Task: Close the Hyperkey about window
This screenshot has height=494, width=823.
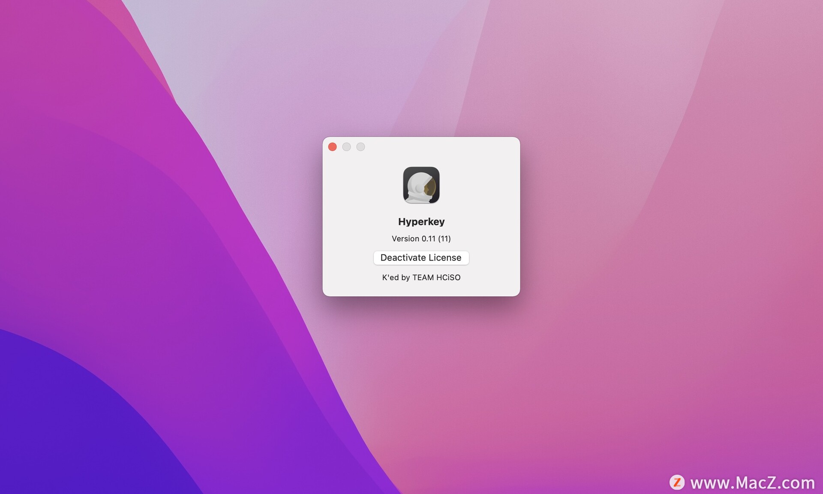Action: [332, 147]
